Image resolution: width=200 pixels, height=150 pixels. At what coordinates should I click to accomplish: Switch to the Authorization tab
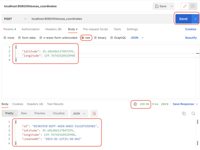point(31,29)
